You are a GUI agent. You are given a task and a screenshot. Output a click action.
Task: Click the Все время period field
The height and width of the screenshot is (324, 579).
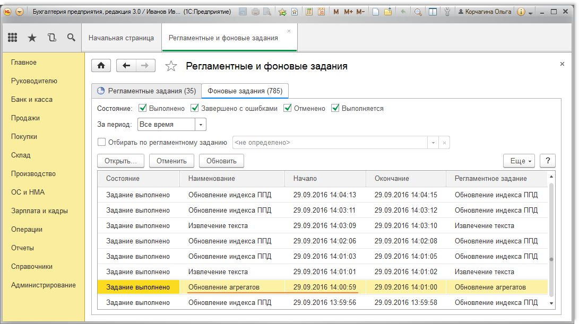tap(166, 125)
